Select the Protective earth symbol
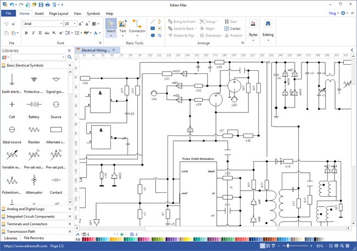The width and height of the screenshot is (357, 251). point(34,79)
